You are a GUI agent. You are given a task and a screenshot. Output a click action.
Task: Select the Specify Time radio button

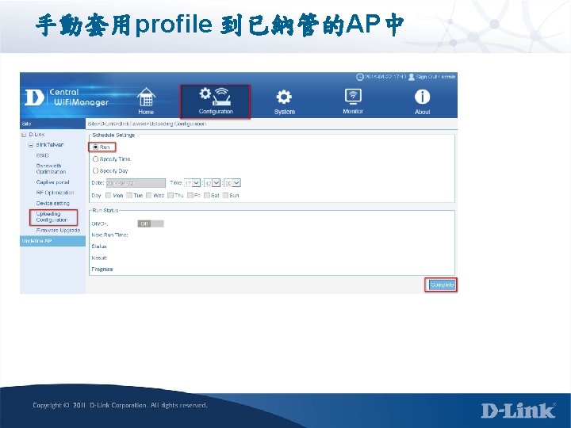click(x=95, y=159)
